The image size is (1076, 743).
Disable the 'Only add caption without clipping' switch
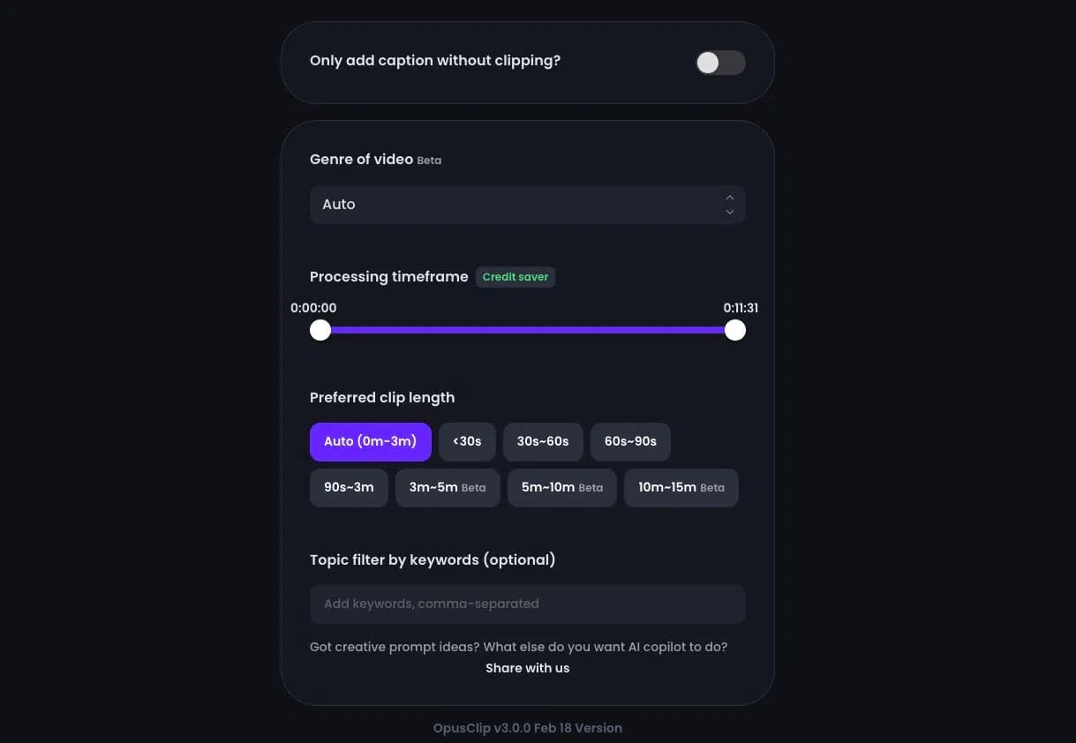point(719,63)
